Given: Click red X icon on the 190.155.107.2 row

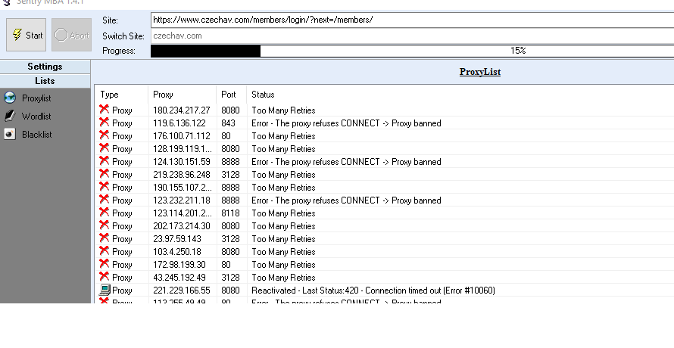Looking at the screenshot, I should pyautogui.click(x=104, y=187).
